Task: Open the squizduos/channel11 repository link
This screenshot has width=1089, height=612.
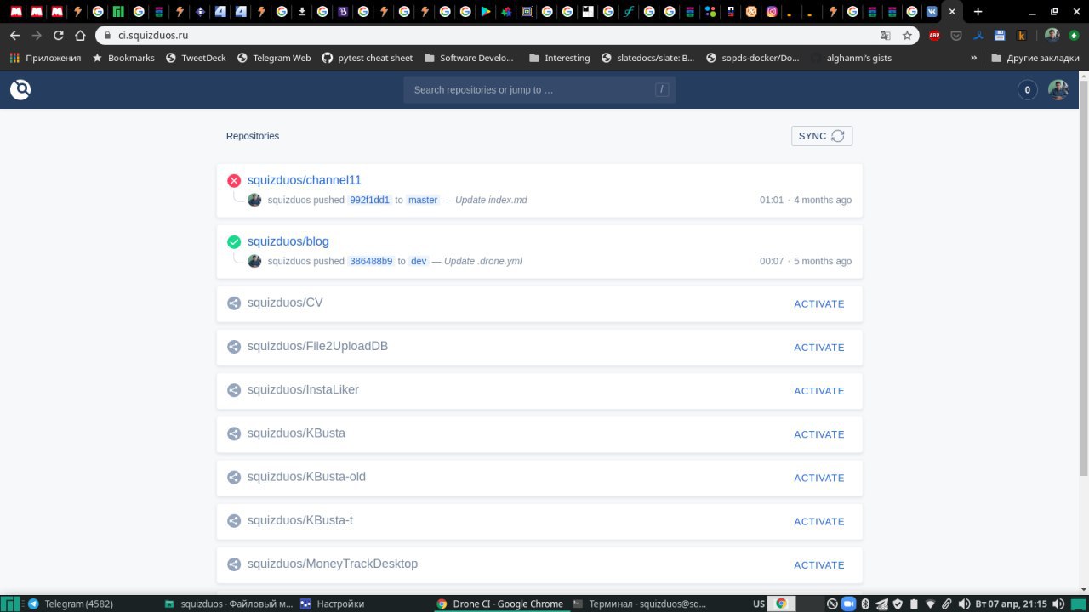Action: (x=304, y=180)
